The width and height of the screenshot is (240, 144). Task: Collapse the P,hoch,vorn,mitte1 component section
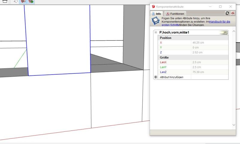(156, 32)
